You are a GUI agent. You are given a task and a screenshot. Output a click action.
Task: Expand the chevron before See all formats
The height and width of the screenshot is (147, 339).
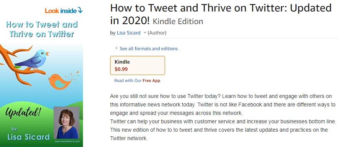(x=116, y=48)
